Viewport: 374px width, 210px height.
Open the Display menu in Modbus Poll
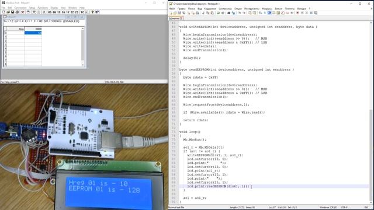pos(54,8)
